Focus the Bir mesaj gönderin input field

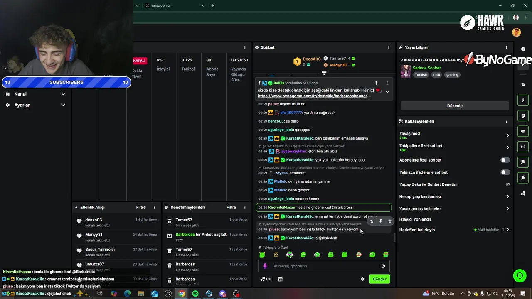tap(324, 266)
